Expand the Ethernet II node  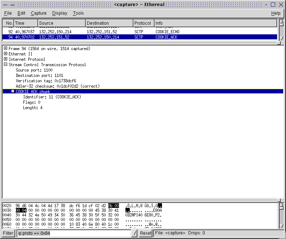5,54
